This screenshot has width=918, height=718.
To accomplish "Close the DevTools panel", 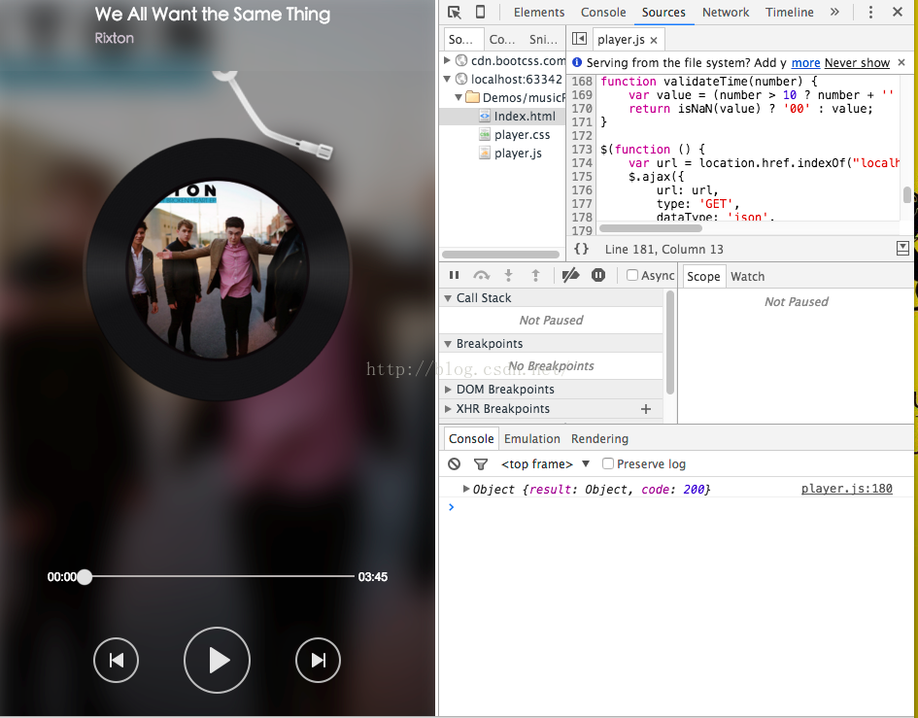I will [898, 12].
